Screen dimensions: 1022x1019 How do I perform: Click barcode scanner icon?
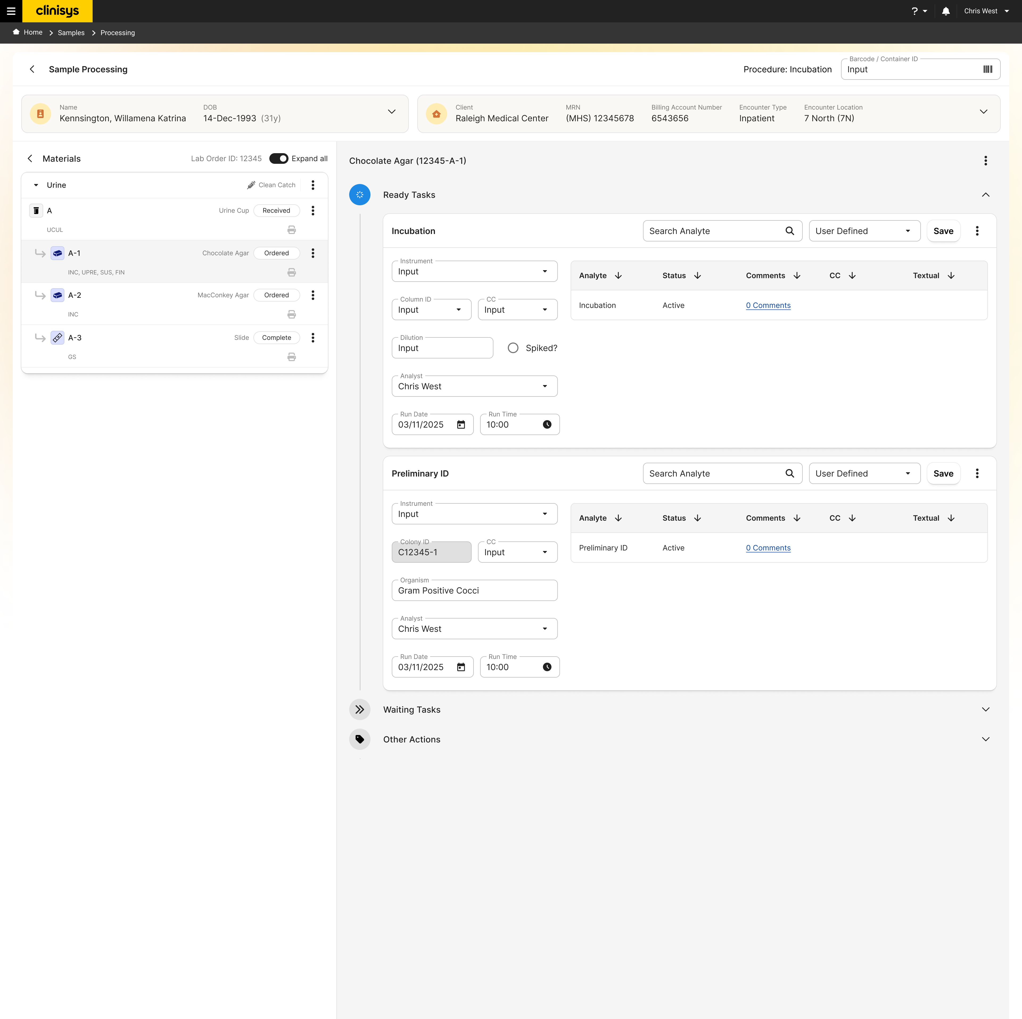(988, 69)
